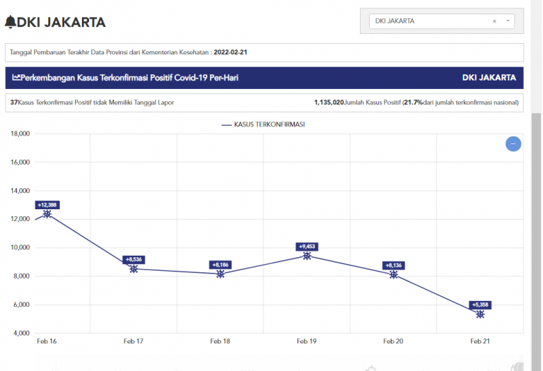The image size is (543, 371).
Task: Click the Feb 21 virus data marker
Action: [480, 314]
